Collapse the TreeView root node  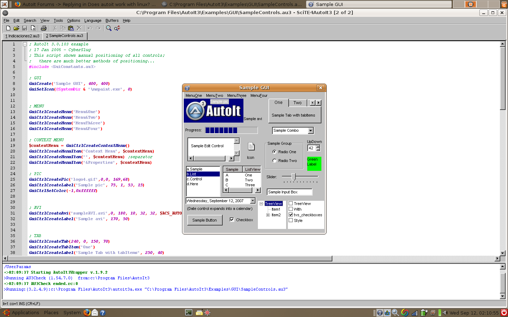point(261,204)
